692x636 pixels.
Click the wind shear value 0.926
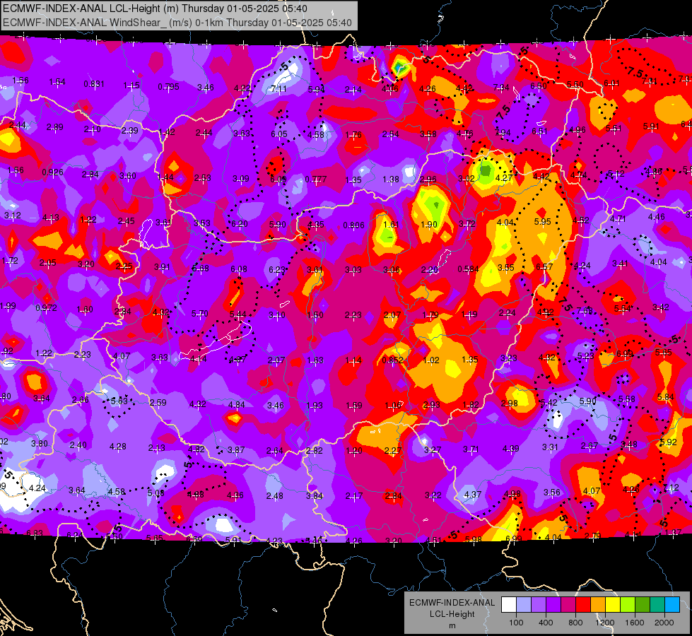tap(52, 172)
